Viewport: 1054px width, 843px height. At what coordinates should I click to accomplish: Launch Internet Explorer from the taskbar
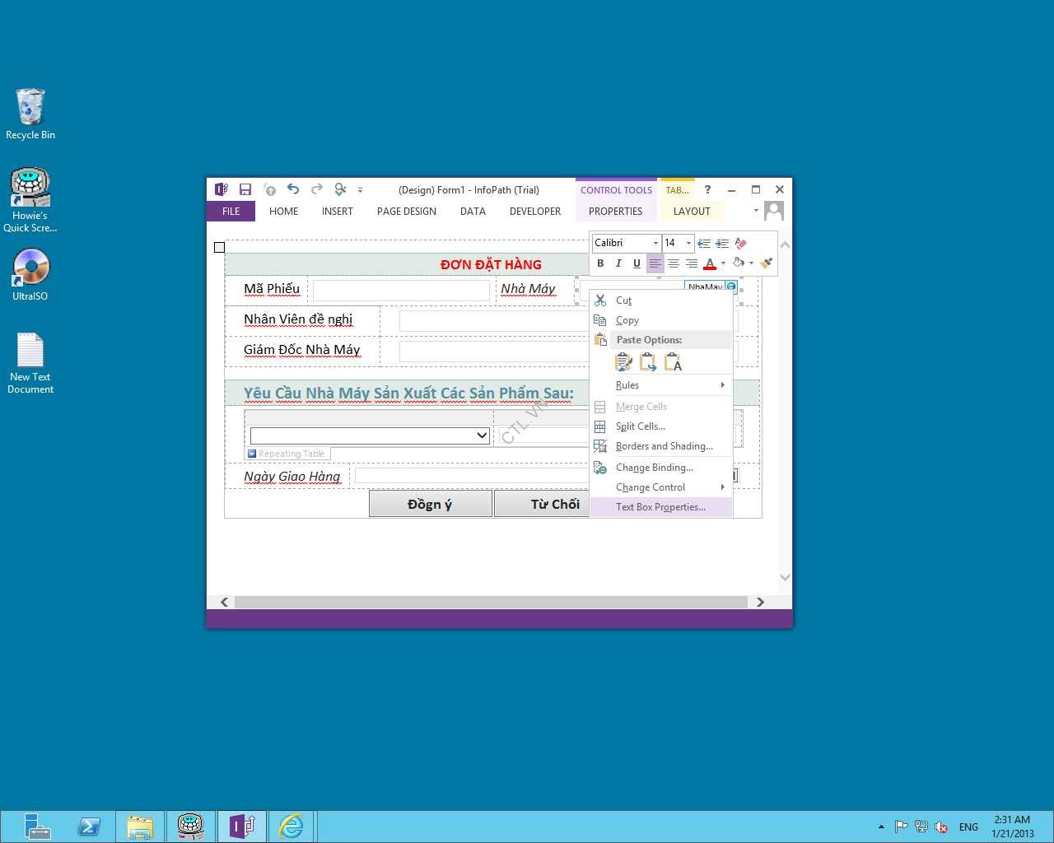click(x=291, y=826)
